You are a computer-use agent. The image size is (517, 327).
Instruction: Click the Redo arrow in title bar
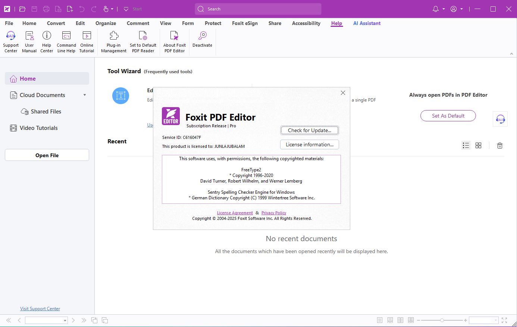(x=94, y=9)
